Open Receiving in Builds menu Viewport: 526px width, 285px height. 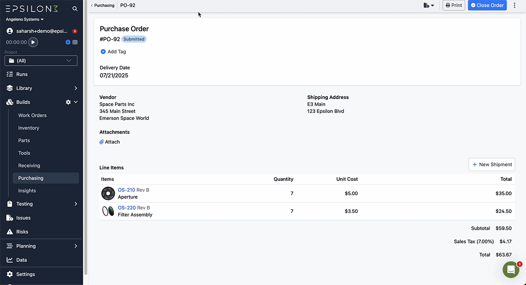pos(29,166)
